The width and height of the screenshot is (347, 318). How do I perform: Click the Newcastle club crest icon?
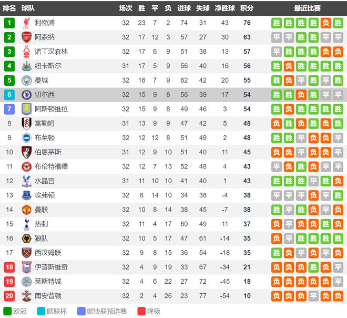point(26,66)
